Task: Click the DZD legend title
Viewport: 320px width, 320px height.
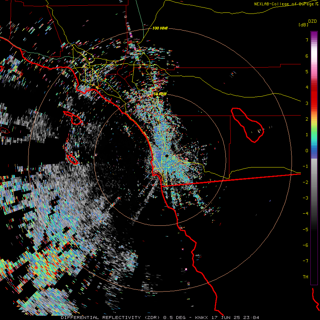Action: [313, 21]
